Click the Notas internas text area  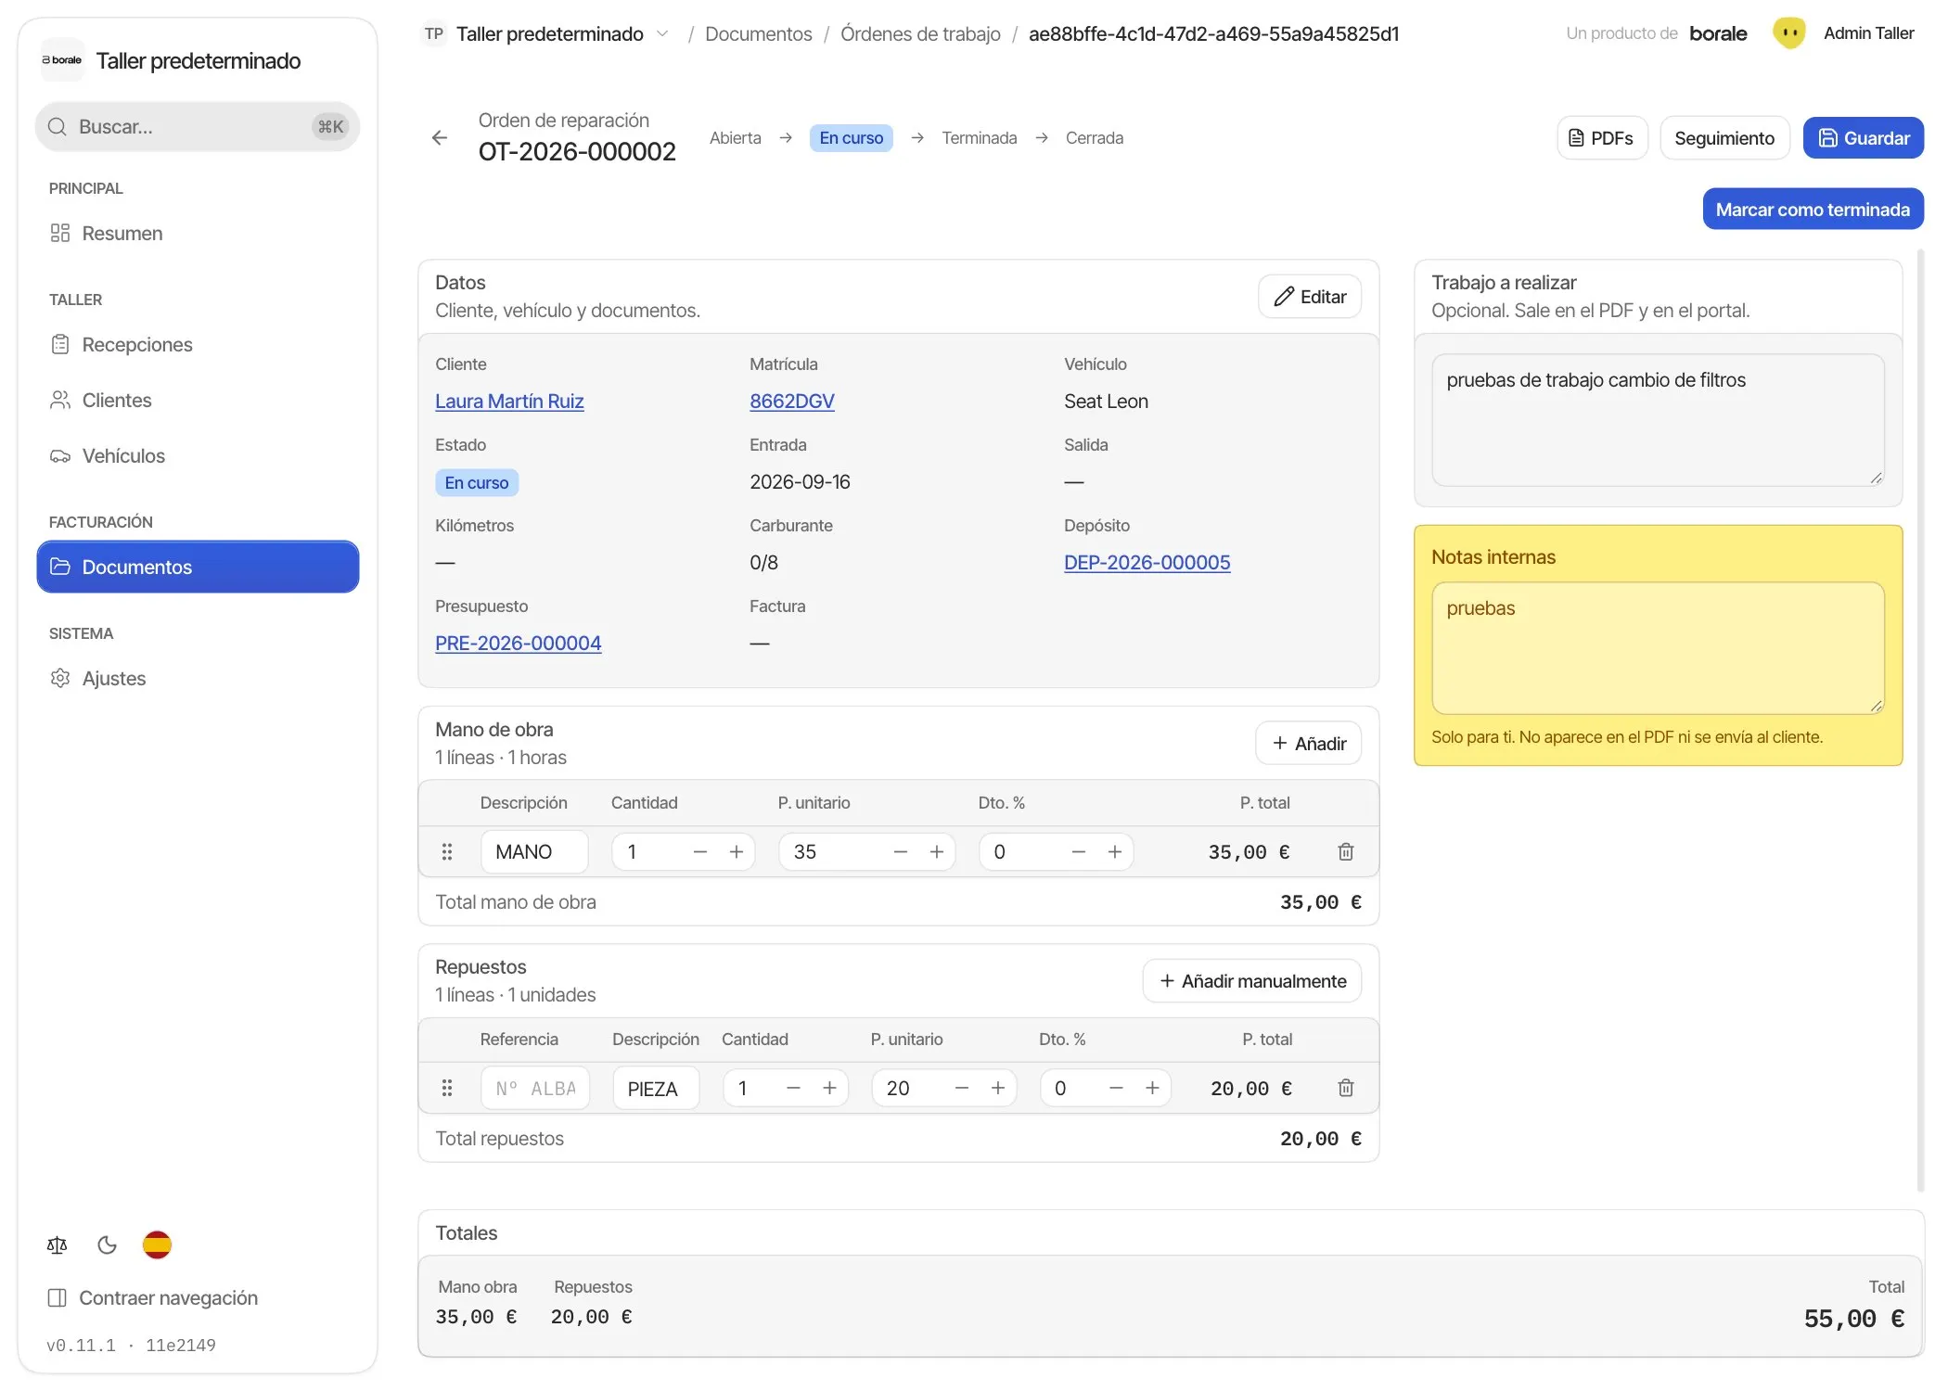pyautogui.click(x=1658, y=647)
